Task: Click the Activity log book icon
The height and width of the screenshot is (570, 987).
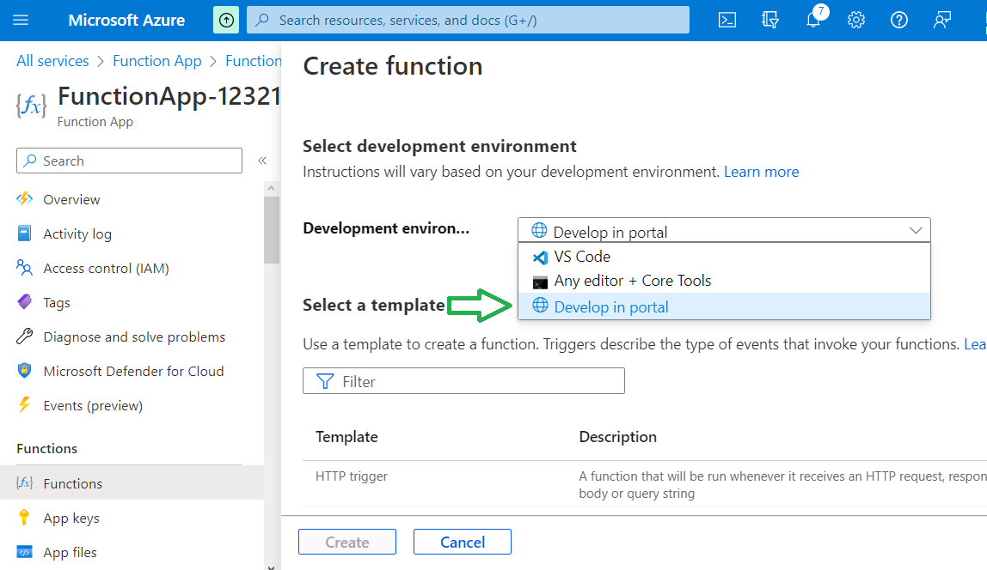Action: [25, 233]
